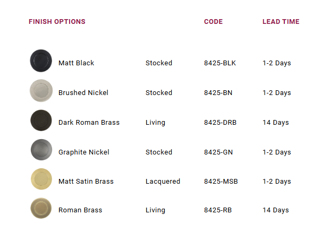Click the FINISH OPTIONS heading
Screen dimensions: 313x232
click(x=57, y=22)
